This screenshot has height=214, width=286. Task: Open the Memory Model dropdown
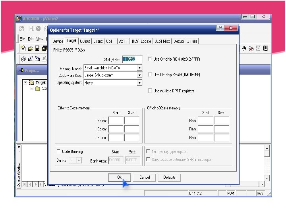point(139,68)
